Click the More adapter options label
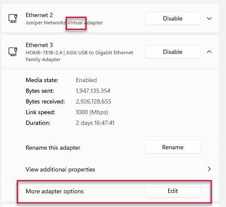The image size is (226, 207). tap(54, 191)
